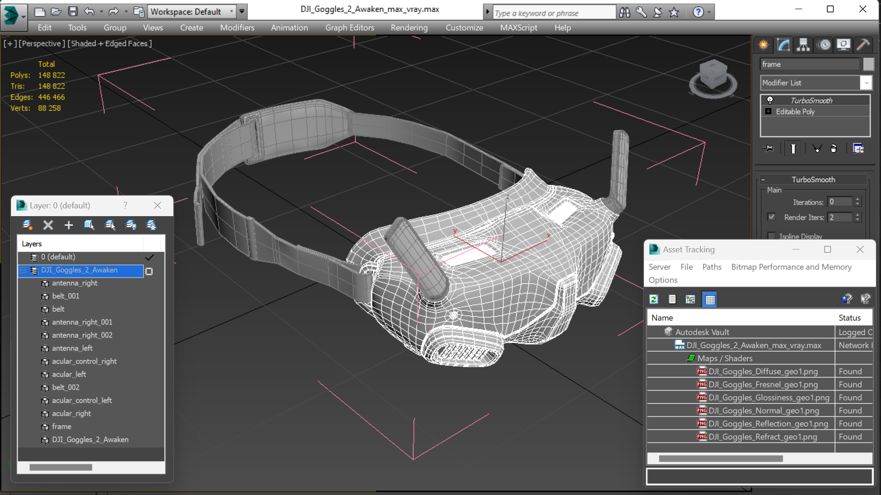Refresh the Asset Tracking list
881x495 pixels.
(654, 299)
